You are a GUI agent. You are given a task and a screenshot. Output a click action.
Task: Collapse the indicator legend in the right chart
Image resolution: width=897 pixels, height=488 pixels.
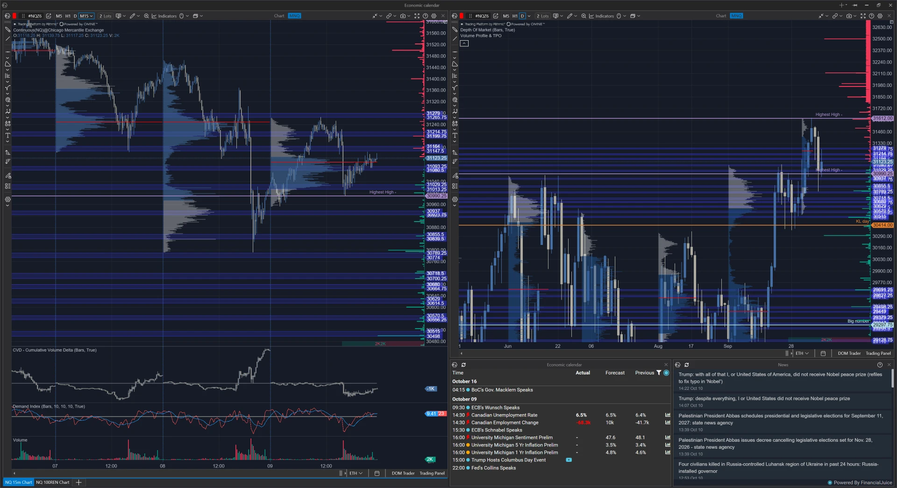coord(464,43)
